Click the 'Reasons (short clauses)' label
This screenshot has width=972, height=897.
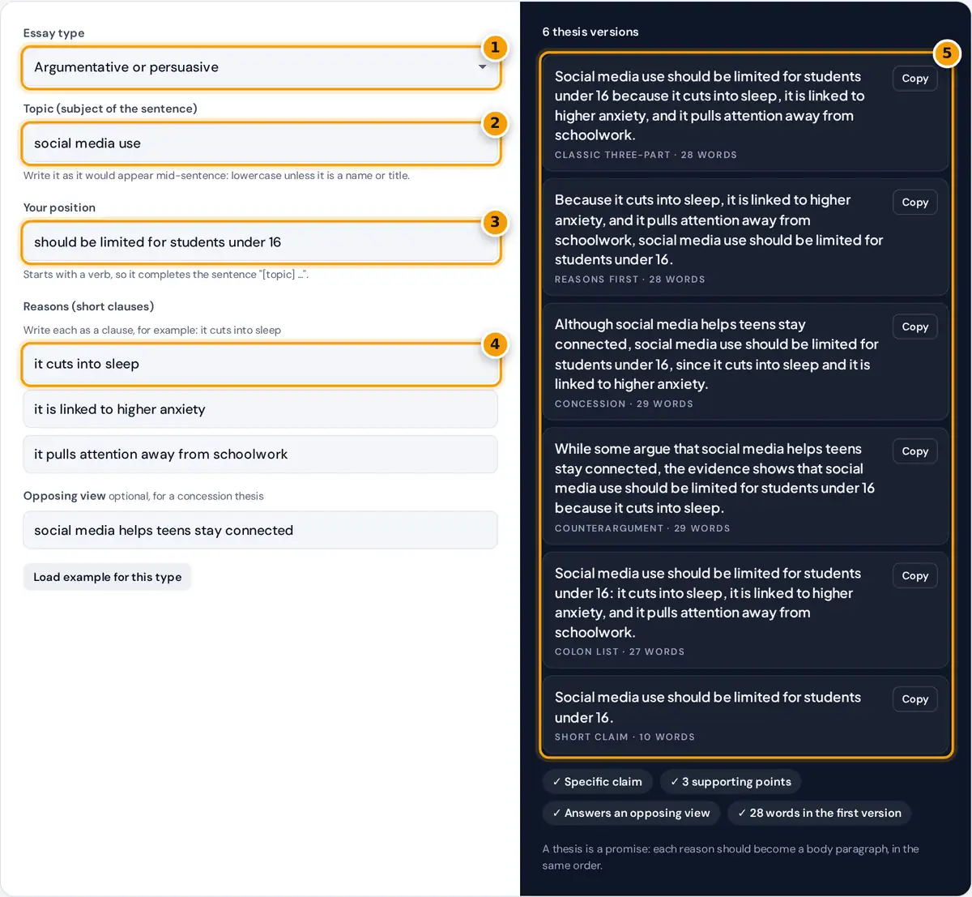(x=88, y=306)
